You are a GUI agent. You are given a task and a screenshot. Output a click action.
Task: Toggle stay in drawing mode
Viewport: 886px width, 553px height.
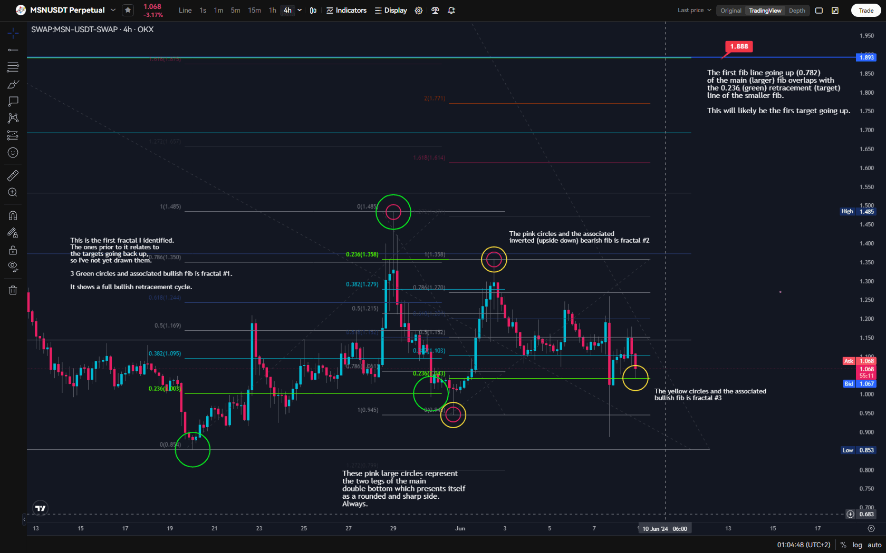pyautogui.click(x=13, y=233)
